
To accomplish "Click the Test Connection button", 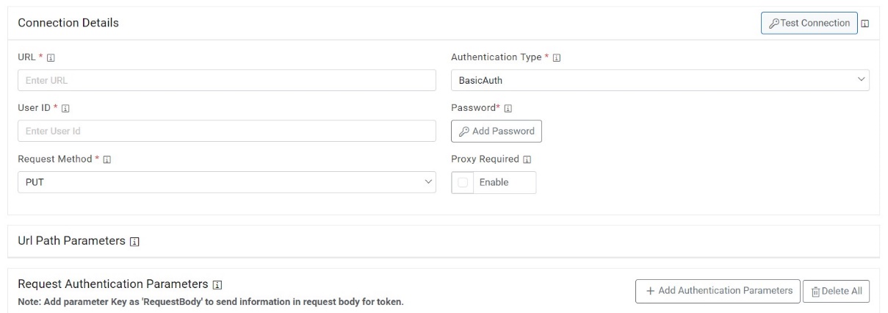I will coord(809,24).
